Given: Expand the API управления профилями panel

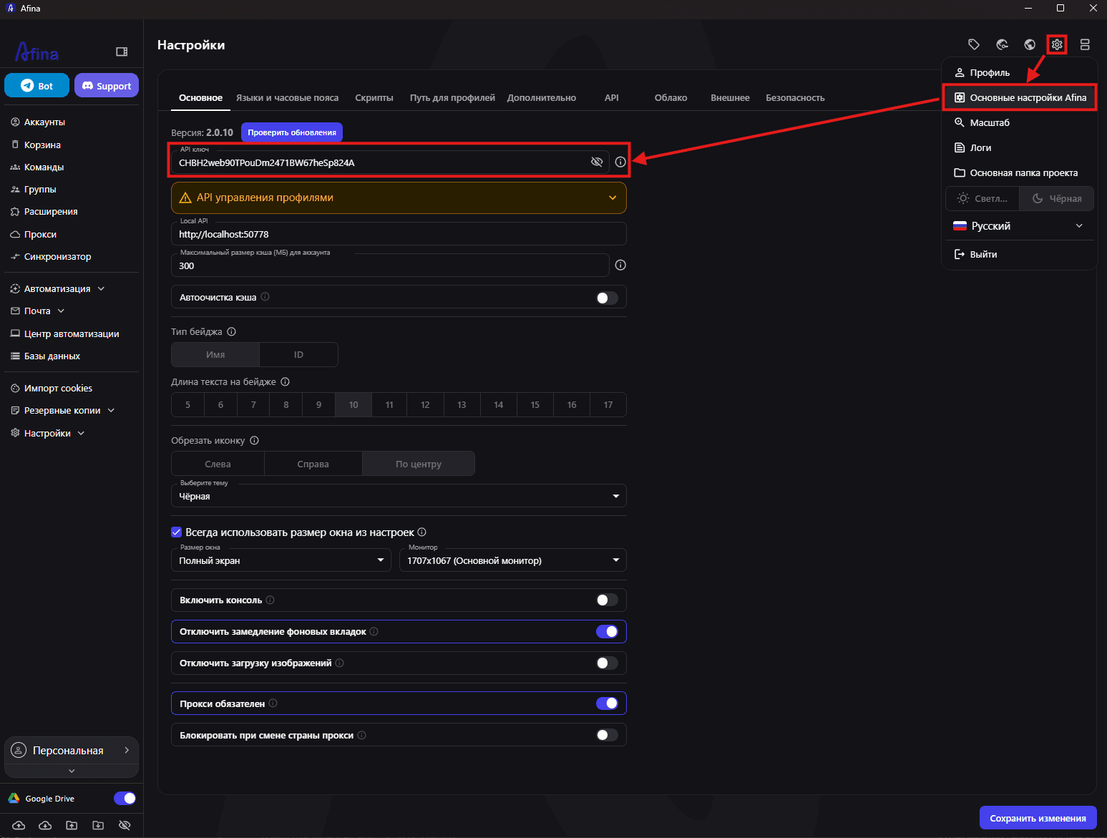Looking at the screenshot, I should coord(399,198).
